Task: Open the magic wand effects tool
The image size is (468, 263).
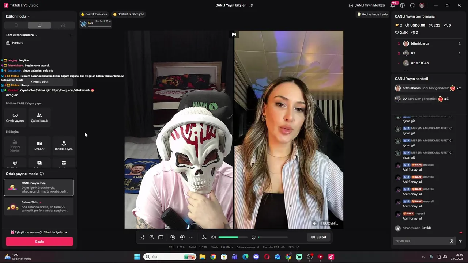Action: tap(142, 237)
